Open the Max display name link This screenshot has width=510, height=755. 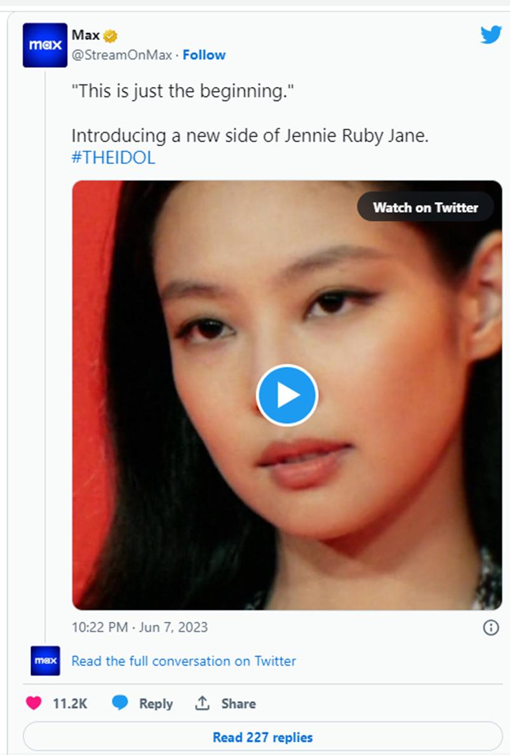pyautogui.click(x=86, y=36)
